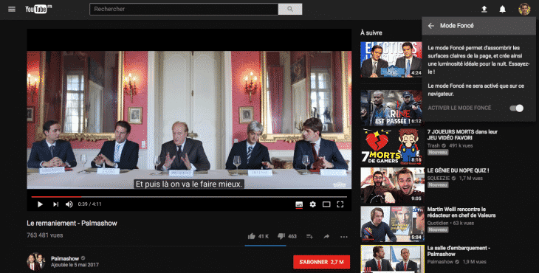Open La salle d'embarquement video title

[x=459, y=251]
